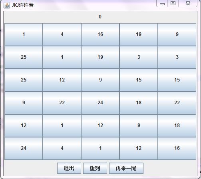Pick the 15 tile directly below a 3
Viewport: 201px width, 179px height.
pos(177,80)
